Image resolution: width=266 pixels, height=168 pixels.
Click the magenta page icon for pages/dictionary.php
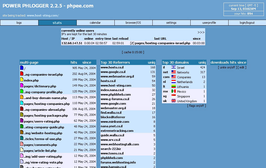(22, 85)
